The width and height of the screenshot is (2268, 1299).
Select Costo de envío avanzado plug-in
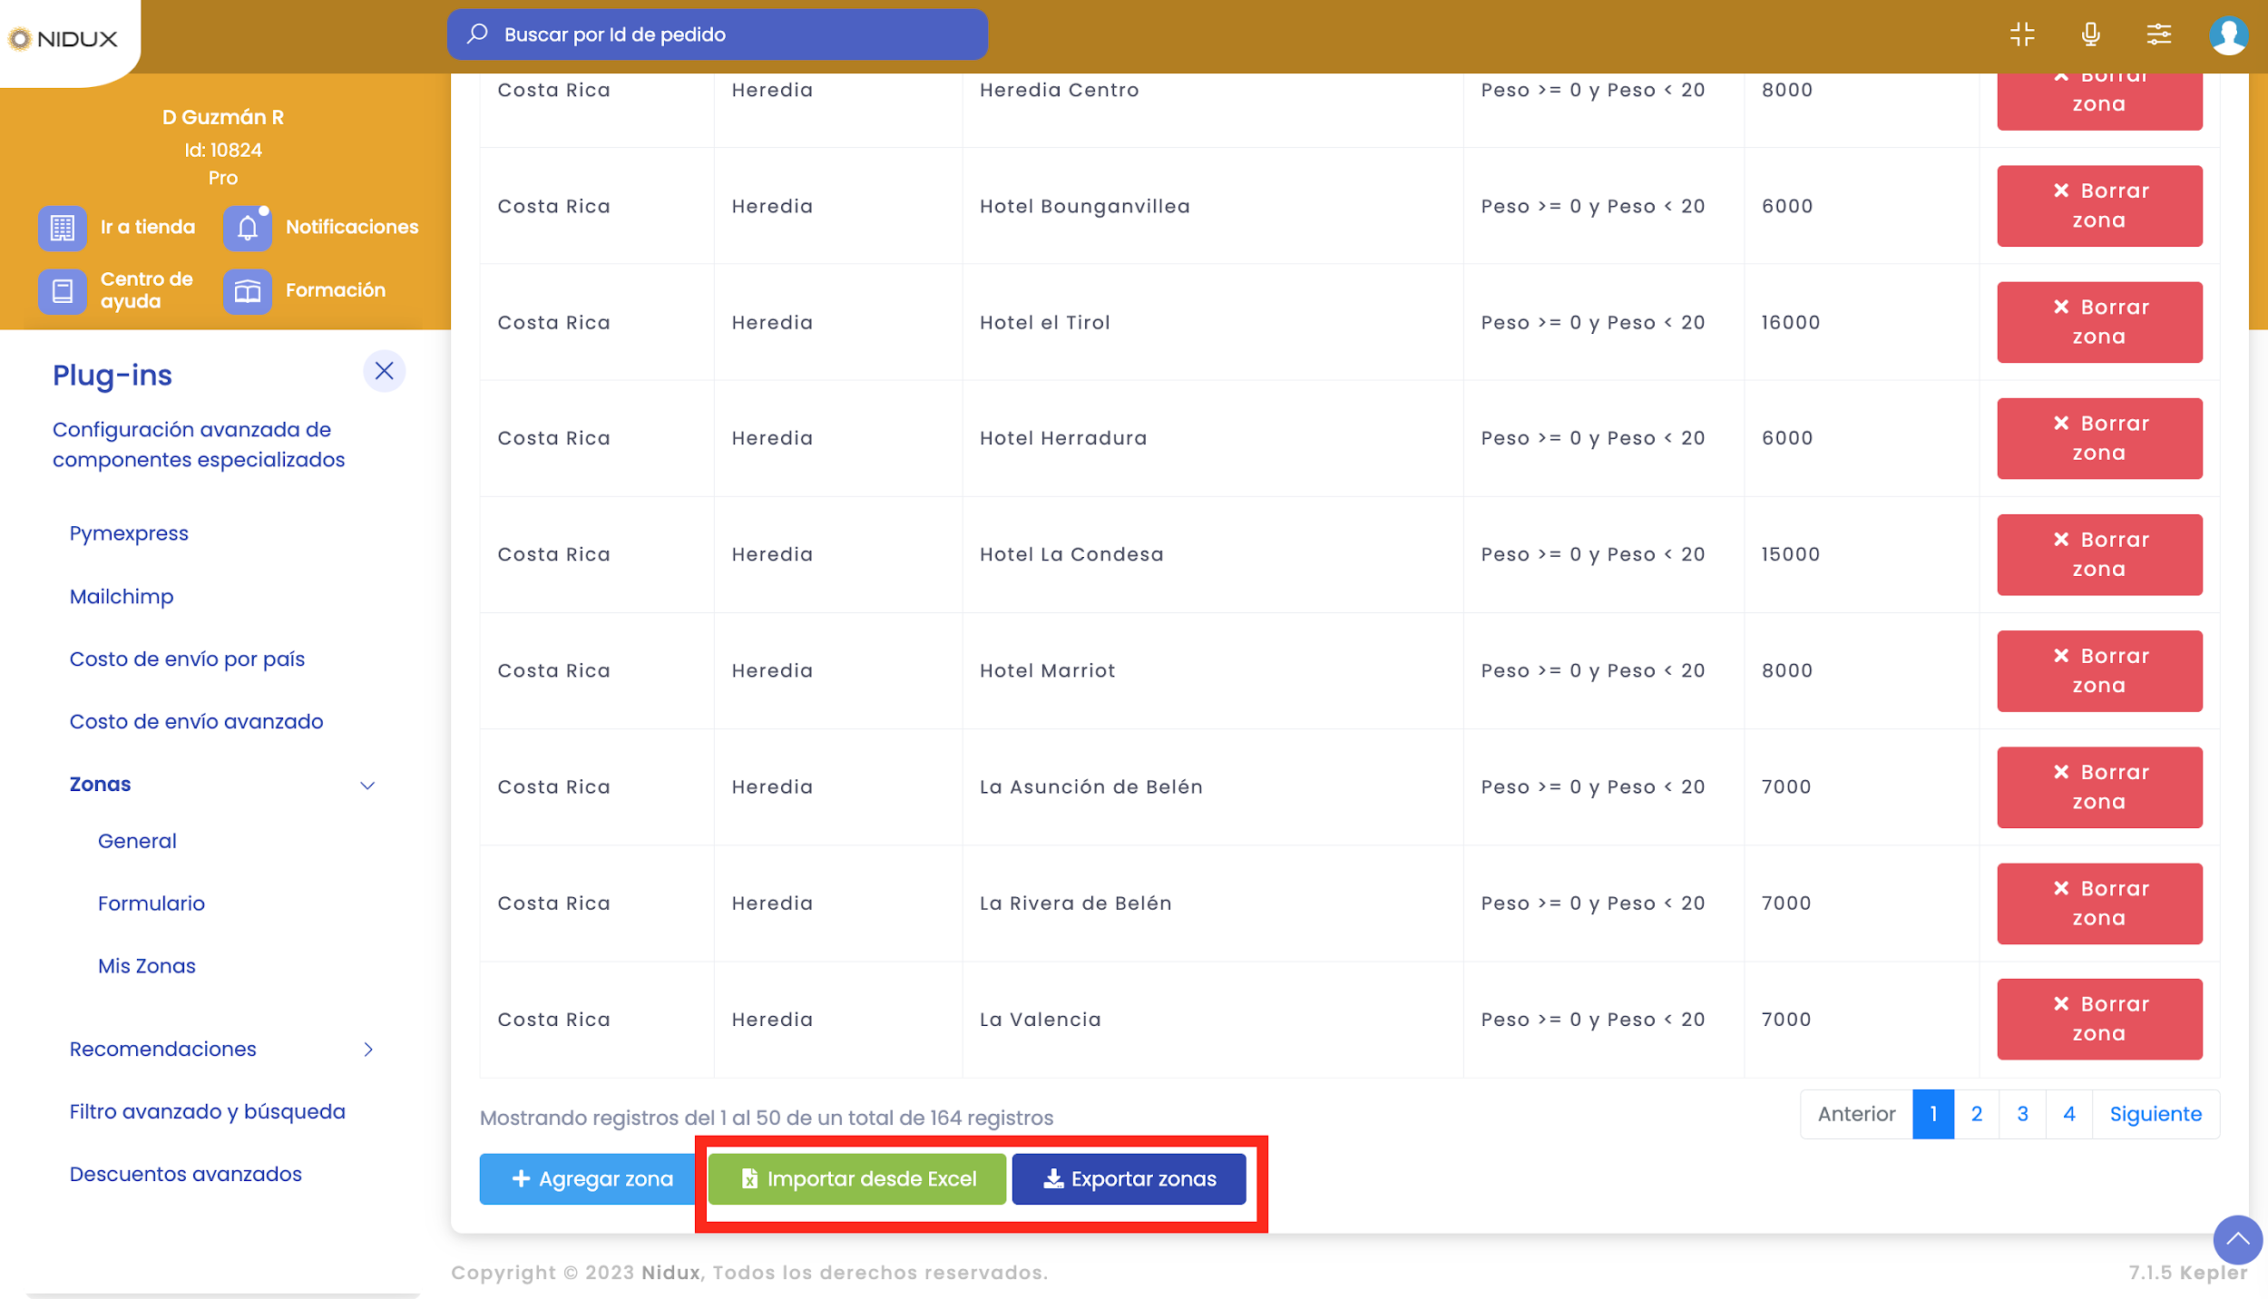196,722
